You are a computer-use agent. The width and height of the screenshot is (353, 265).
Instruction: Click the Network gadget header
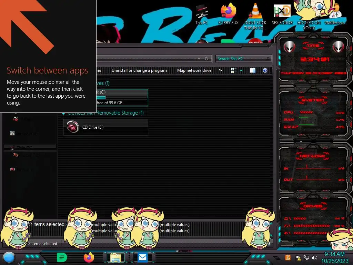coord(312,156)
